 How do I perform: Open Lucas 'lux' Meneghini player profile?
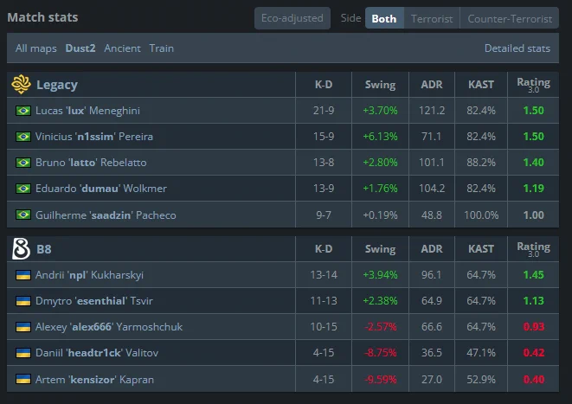point(87,111)
